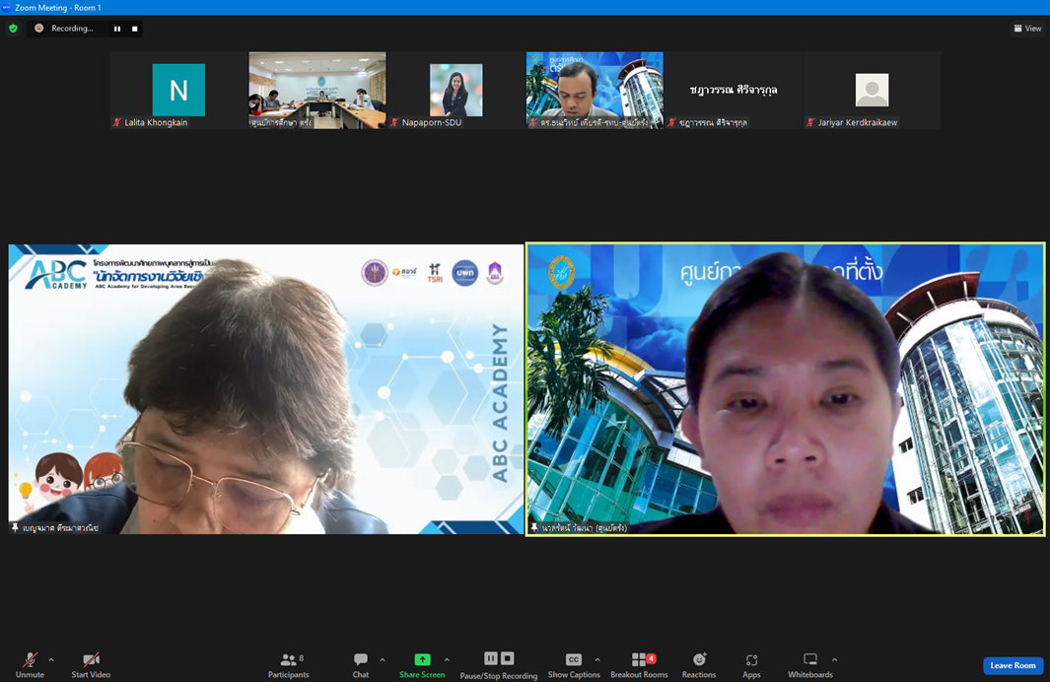Open the Participants panel
This screenshot has height=682, width=1050.
(x=288, y=664)
